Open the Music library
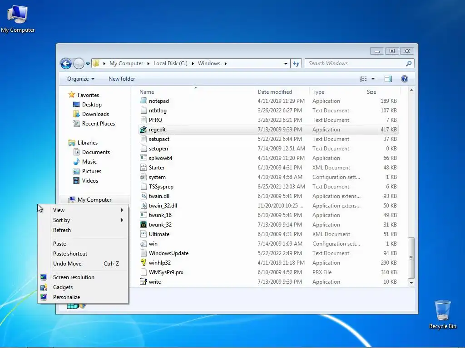Viewport: 465px width, 348px height. click(89, 162)
